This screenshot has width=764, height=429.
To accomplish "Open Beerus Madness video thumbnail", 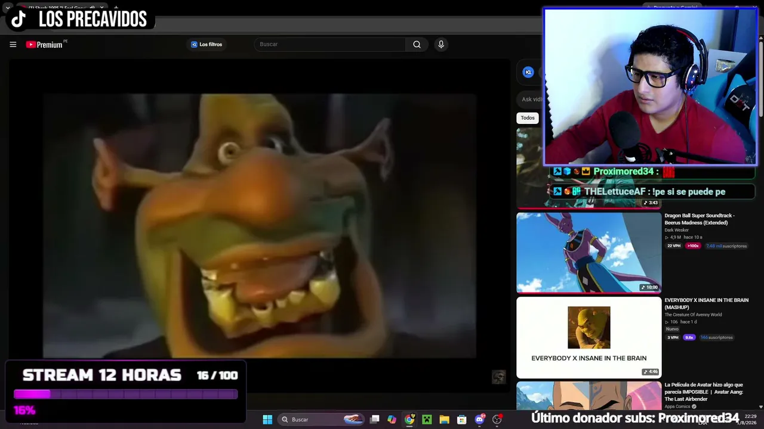I will tap(589, 252).
